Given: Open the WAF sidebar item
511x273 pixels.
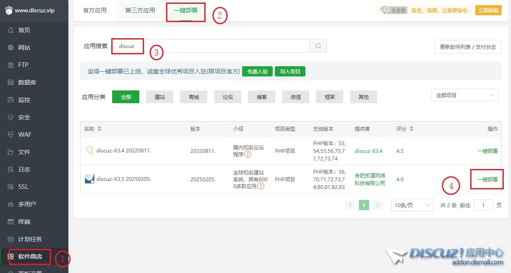Looking at the screenshot, I should [25, 135].
